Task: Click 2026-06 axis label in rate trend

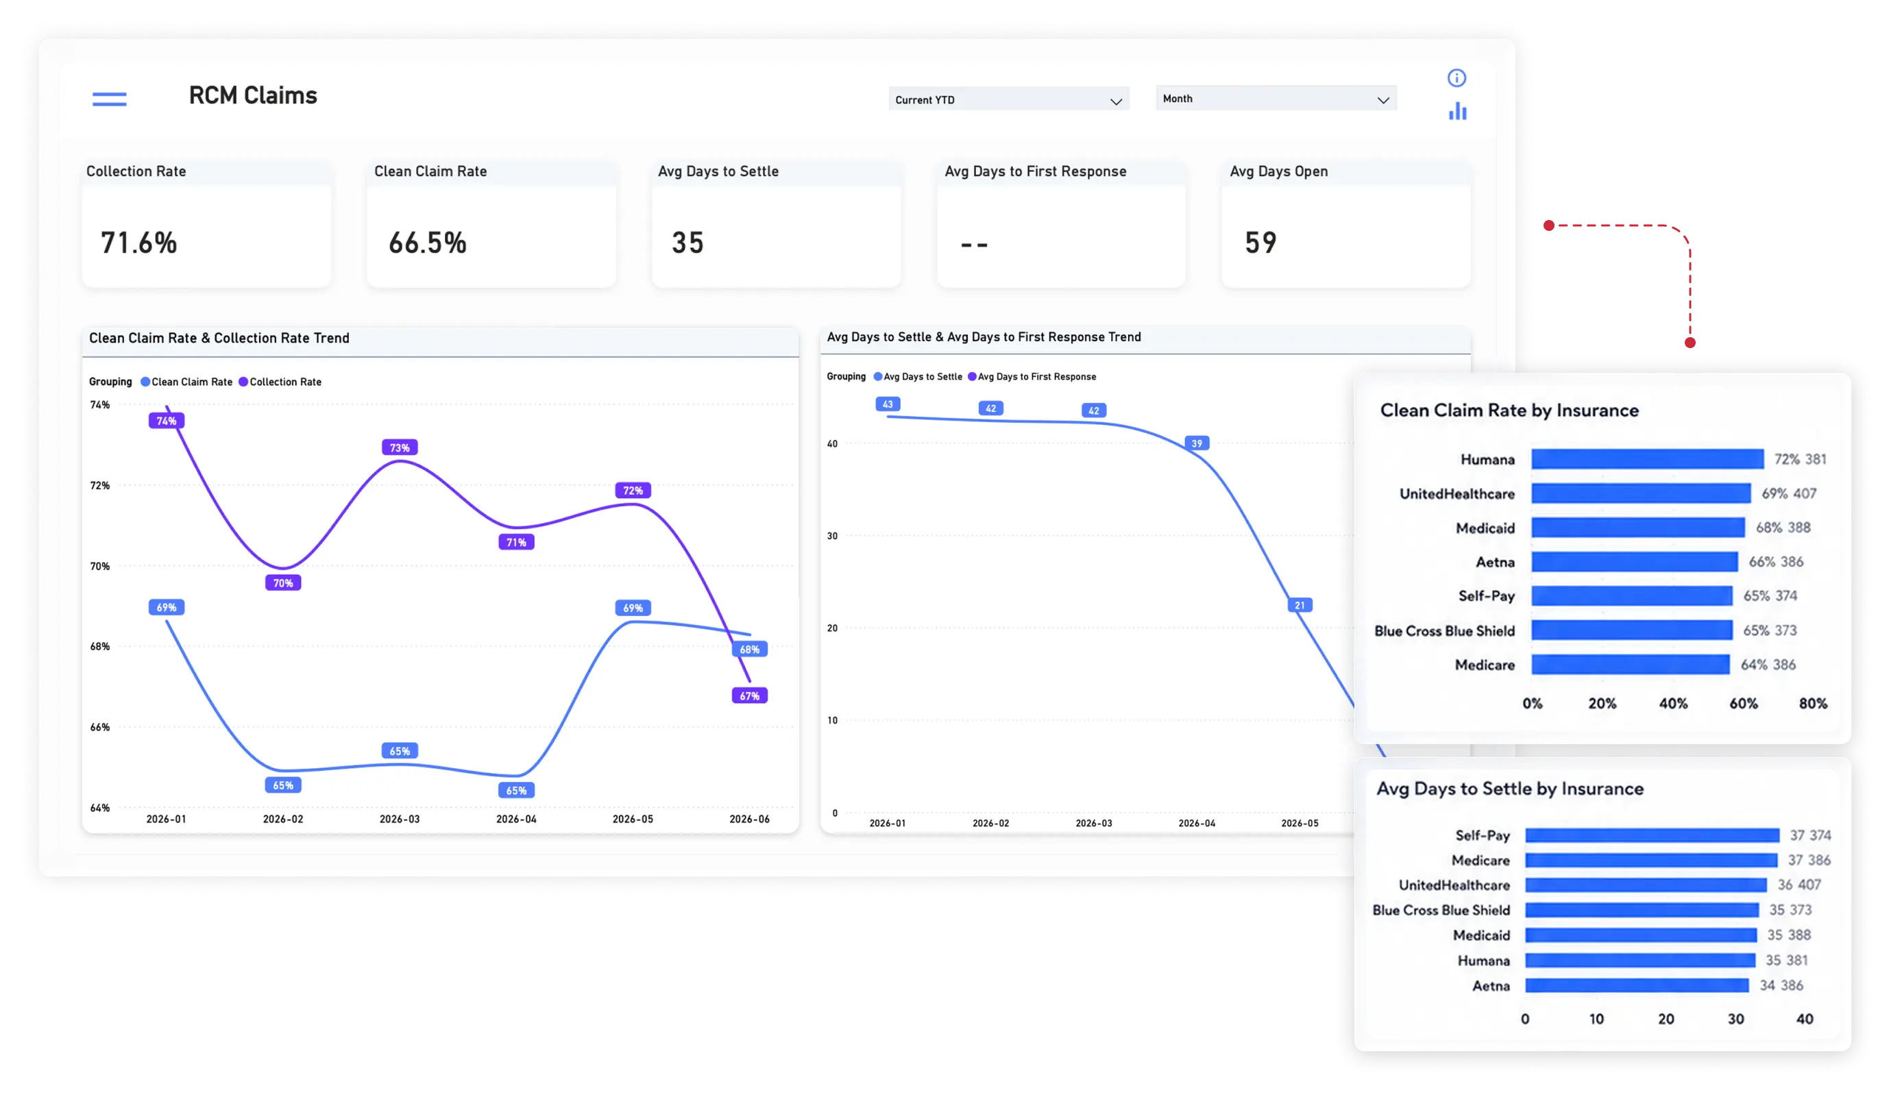Action: 750,820
